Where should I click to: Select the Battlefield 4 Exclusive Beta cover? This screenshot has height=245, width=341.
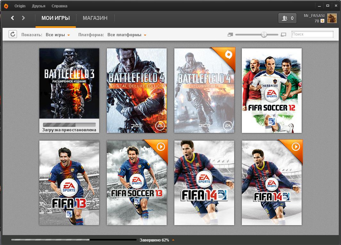point(204,91)
